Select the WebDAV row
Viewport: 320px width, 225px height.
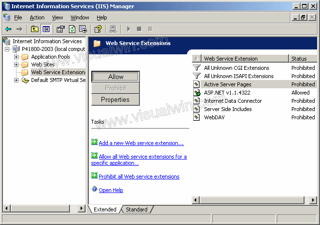click(255, 117)
